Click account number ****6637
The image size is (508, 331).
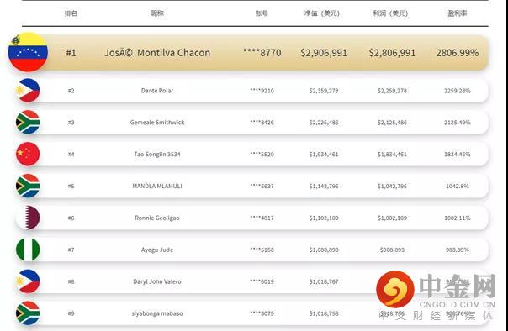tap(262, 186)
